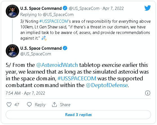Click the Reply label
The height and width of the screenshot is (125, 157).
click(40, 105)
